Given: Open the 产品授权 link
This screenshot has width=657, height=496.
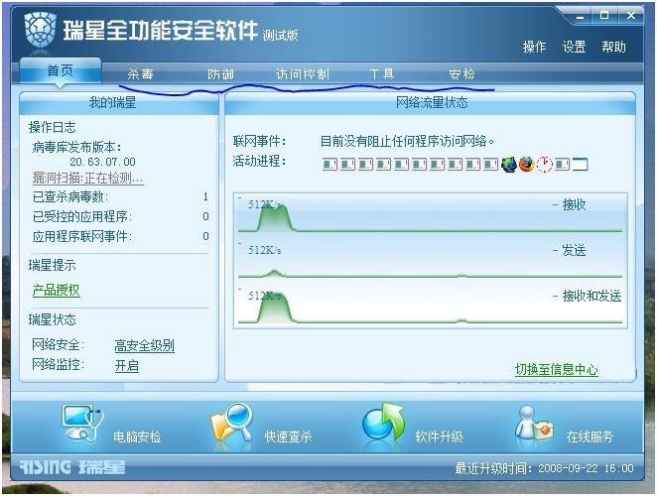Looking at the screenshot, I should pyautogui.click(x=57, y=290).
